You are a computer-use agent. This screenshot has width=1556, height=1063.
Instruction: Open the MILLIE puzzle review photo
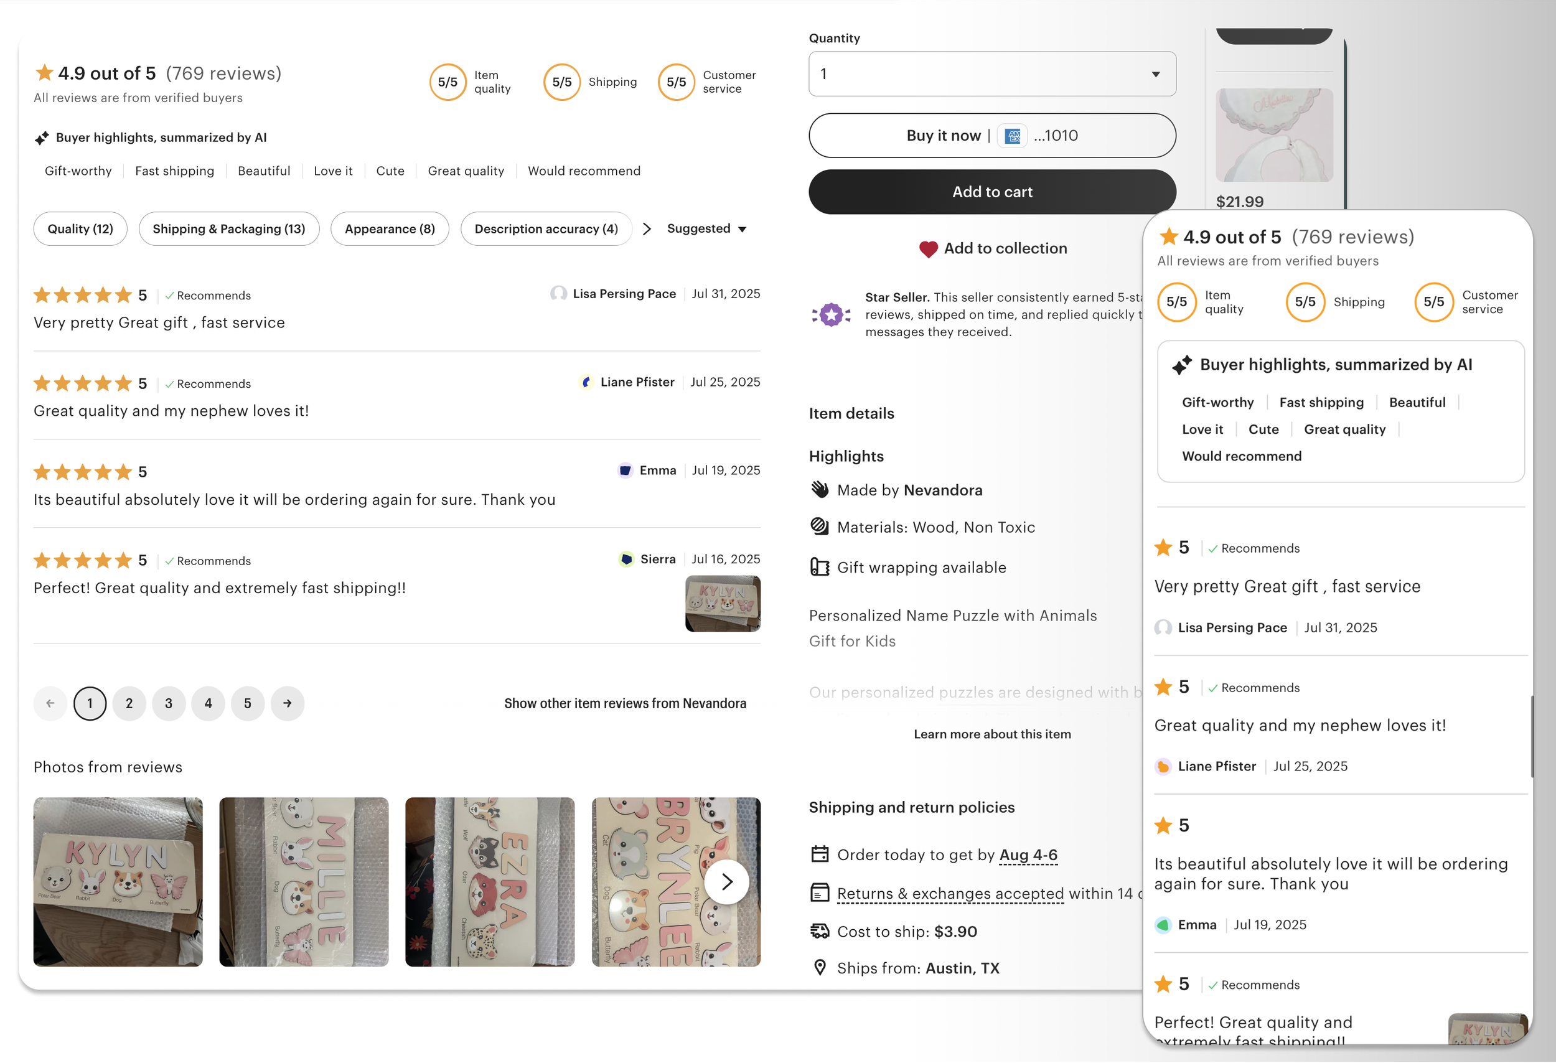(x=304, y=882)
